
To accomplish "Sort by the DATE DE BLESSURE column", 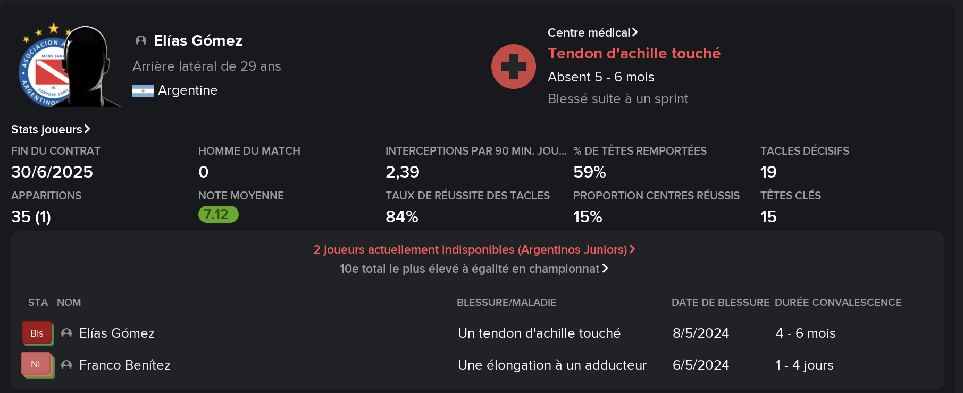I will pos(720,303).
